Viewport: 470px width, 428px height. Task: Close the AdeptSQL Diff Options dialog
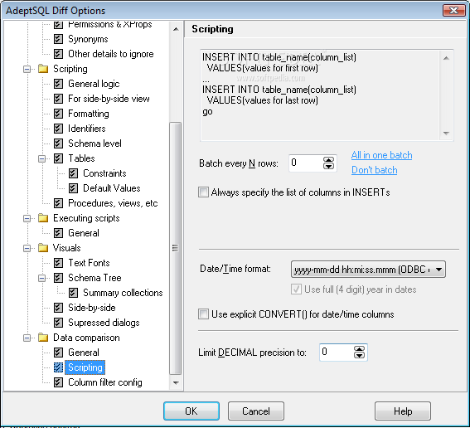(x=453, y=11)
